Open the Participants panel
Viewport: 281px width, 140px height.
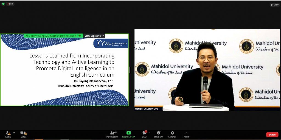[112, 134]
